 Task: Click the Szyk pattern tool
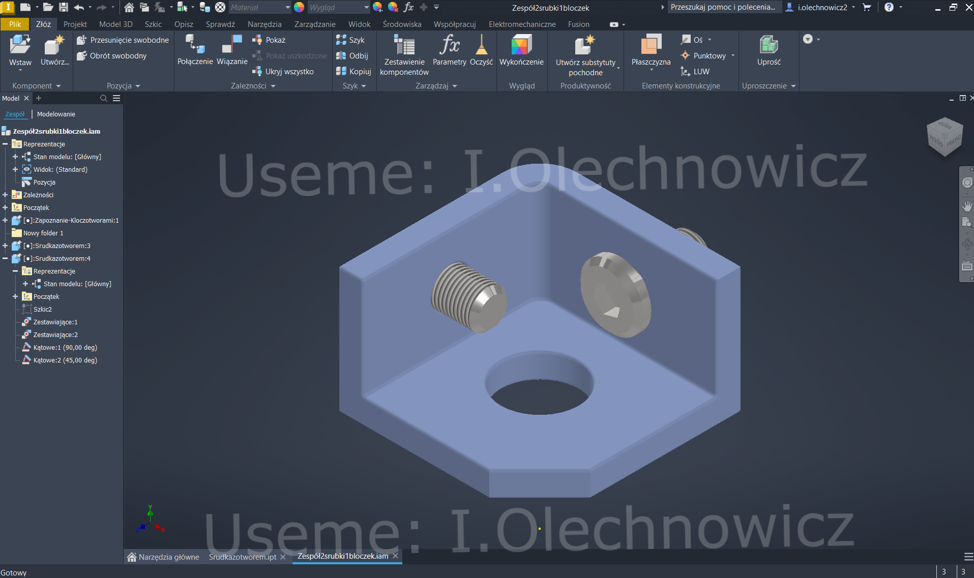pyautogui.click(x=350, y=40)
